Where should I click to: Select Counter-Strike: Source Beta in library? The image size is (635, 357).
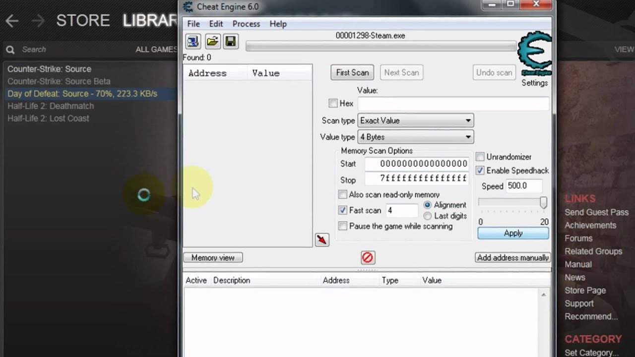59,81
